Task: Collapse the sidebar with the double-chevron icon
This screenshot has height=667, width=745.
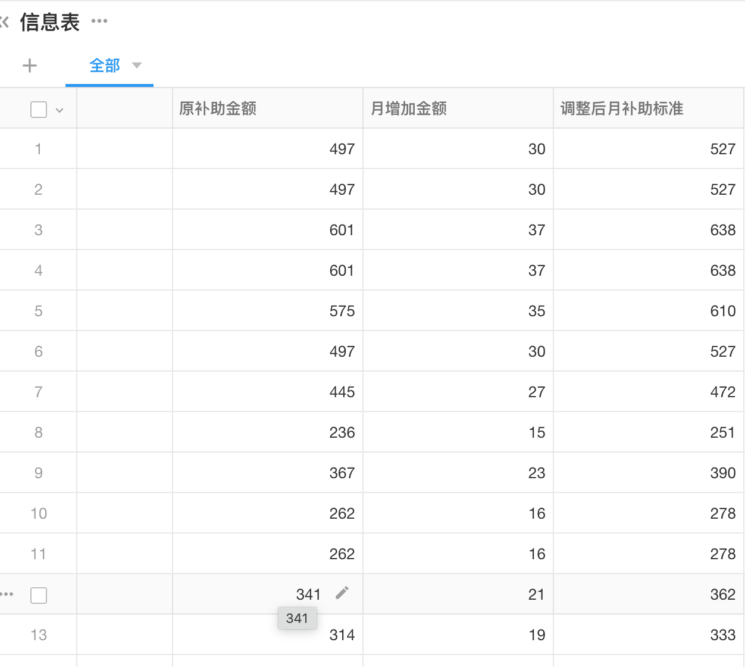Action: tap(5, 22)
